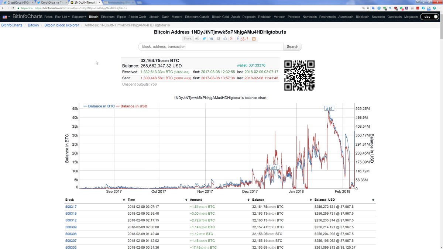The height and width of the screenshot is (249, 443).
Task: Select Dogecoin in the coin menu
Action: (249, 17)
